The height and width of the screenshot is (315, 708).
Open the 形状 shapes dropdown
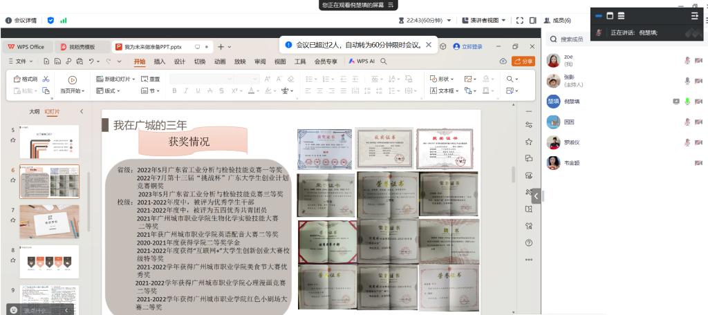(442, 79)
